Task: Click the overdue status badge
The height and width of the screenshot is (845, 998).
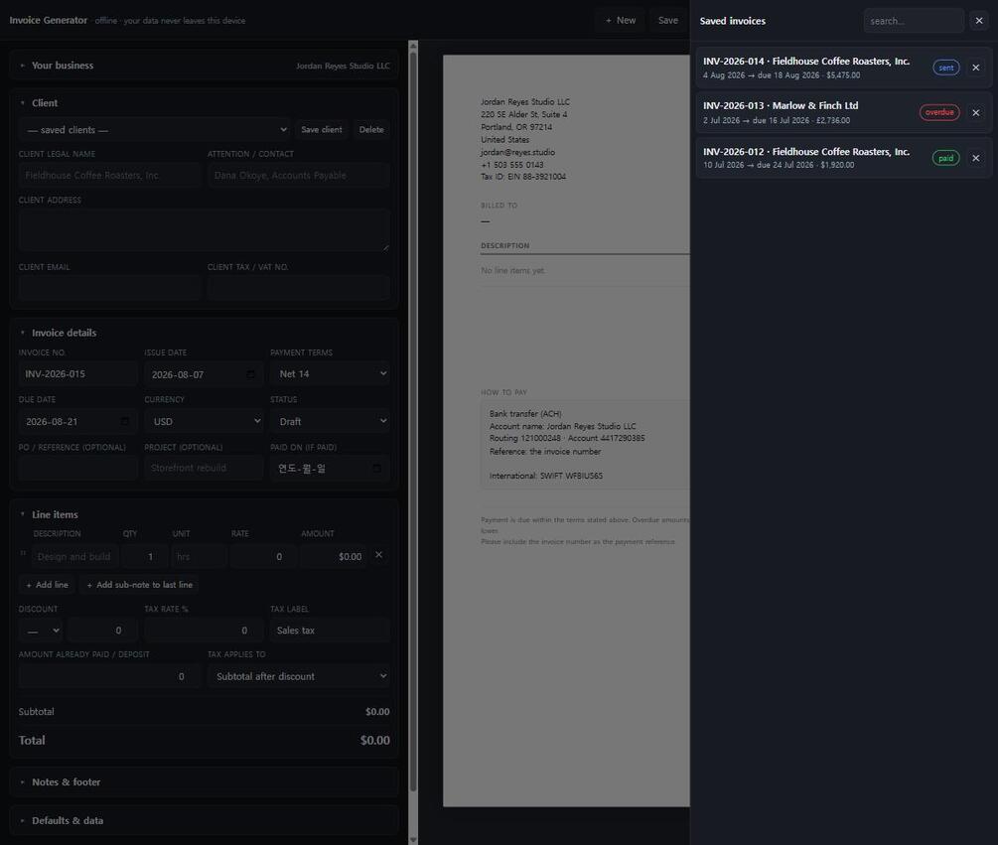Action: (x=939, y=112)
